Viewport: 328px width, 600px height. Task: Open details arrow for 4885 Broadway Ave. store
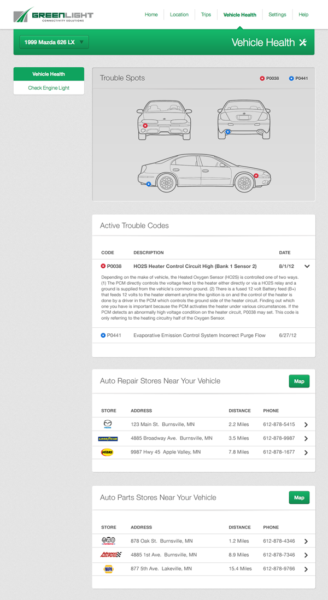[306, 438]
